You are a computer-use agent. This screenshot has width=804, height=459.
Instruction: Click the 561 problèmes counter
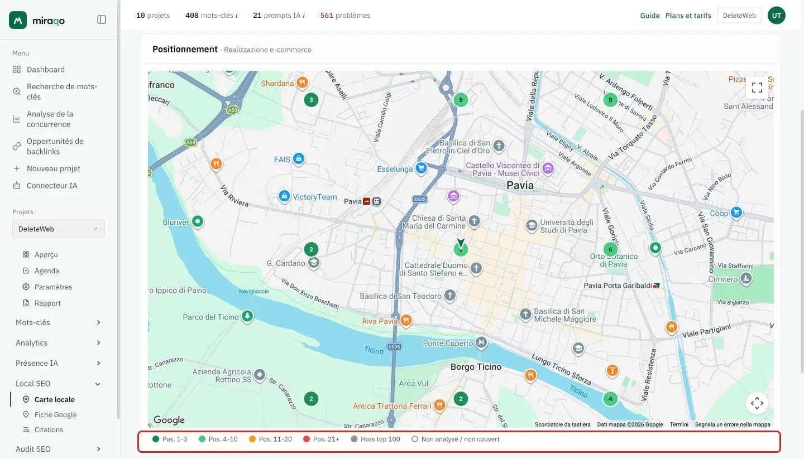click(x=345, y=16)
